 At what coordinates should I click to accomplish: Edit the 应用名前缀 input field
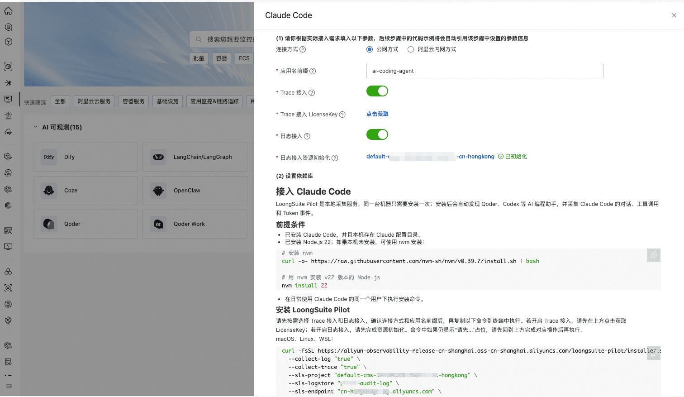pyautogui.click(x=485, y=71)
